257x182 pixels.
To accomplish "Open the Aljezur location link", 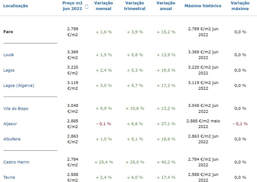I will coord(10,124).
